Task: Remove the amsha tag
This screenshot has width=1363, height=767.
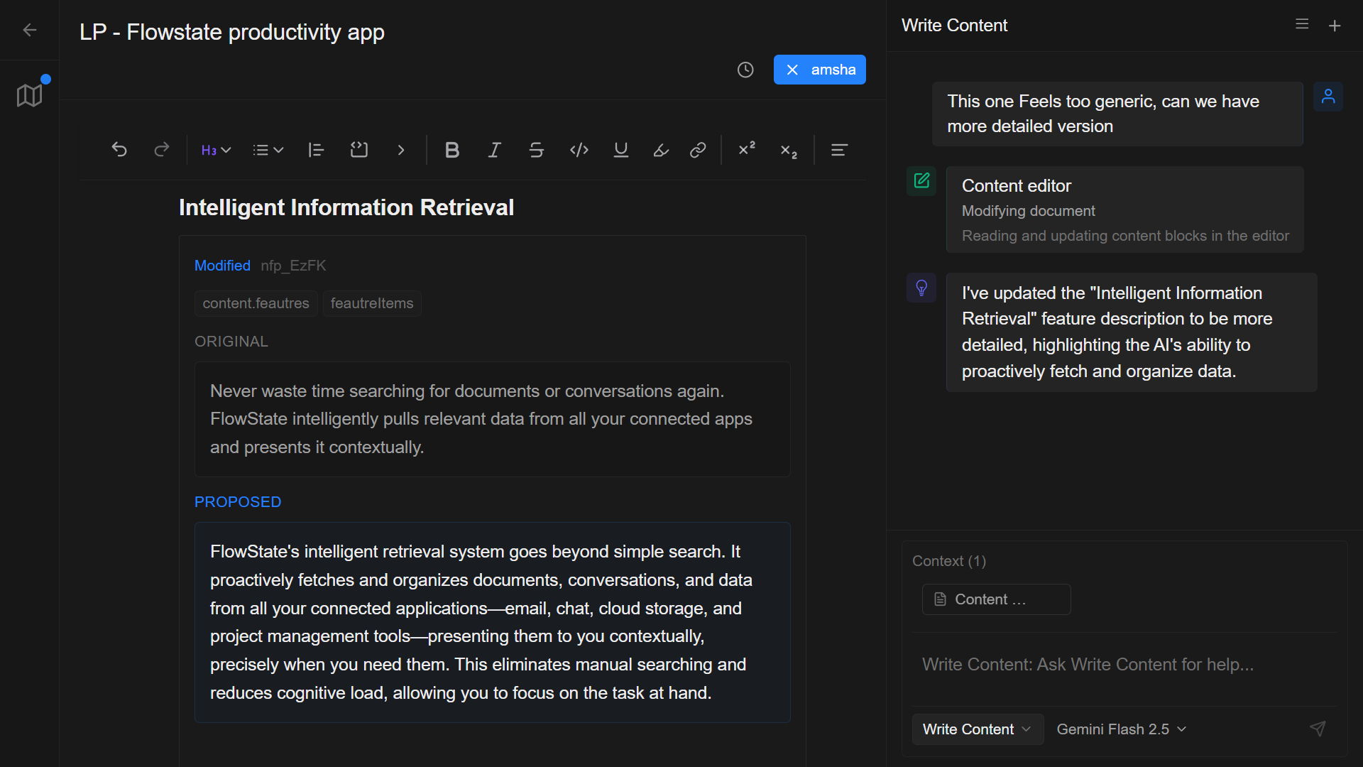Action: (792, 70)
